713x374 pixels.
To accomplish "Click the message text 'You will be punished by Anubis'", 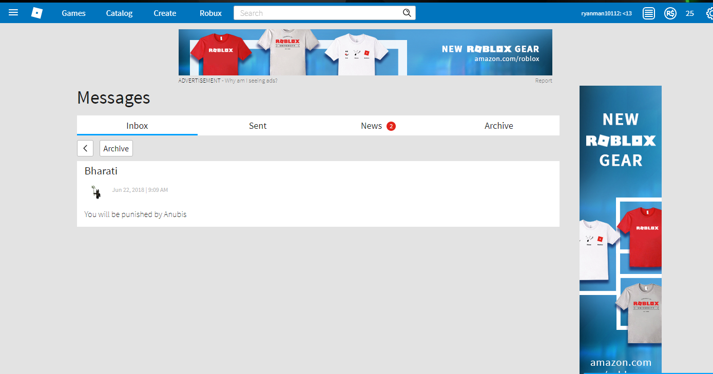I will tap(136, 214).
